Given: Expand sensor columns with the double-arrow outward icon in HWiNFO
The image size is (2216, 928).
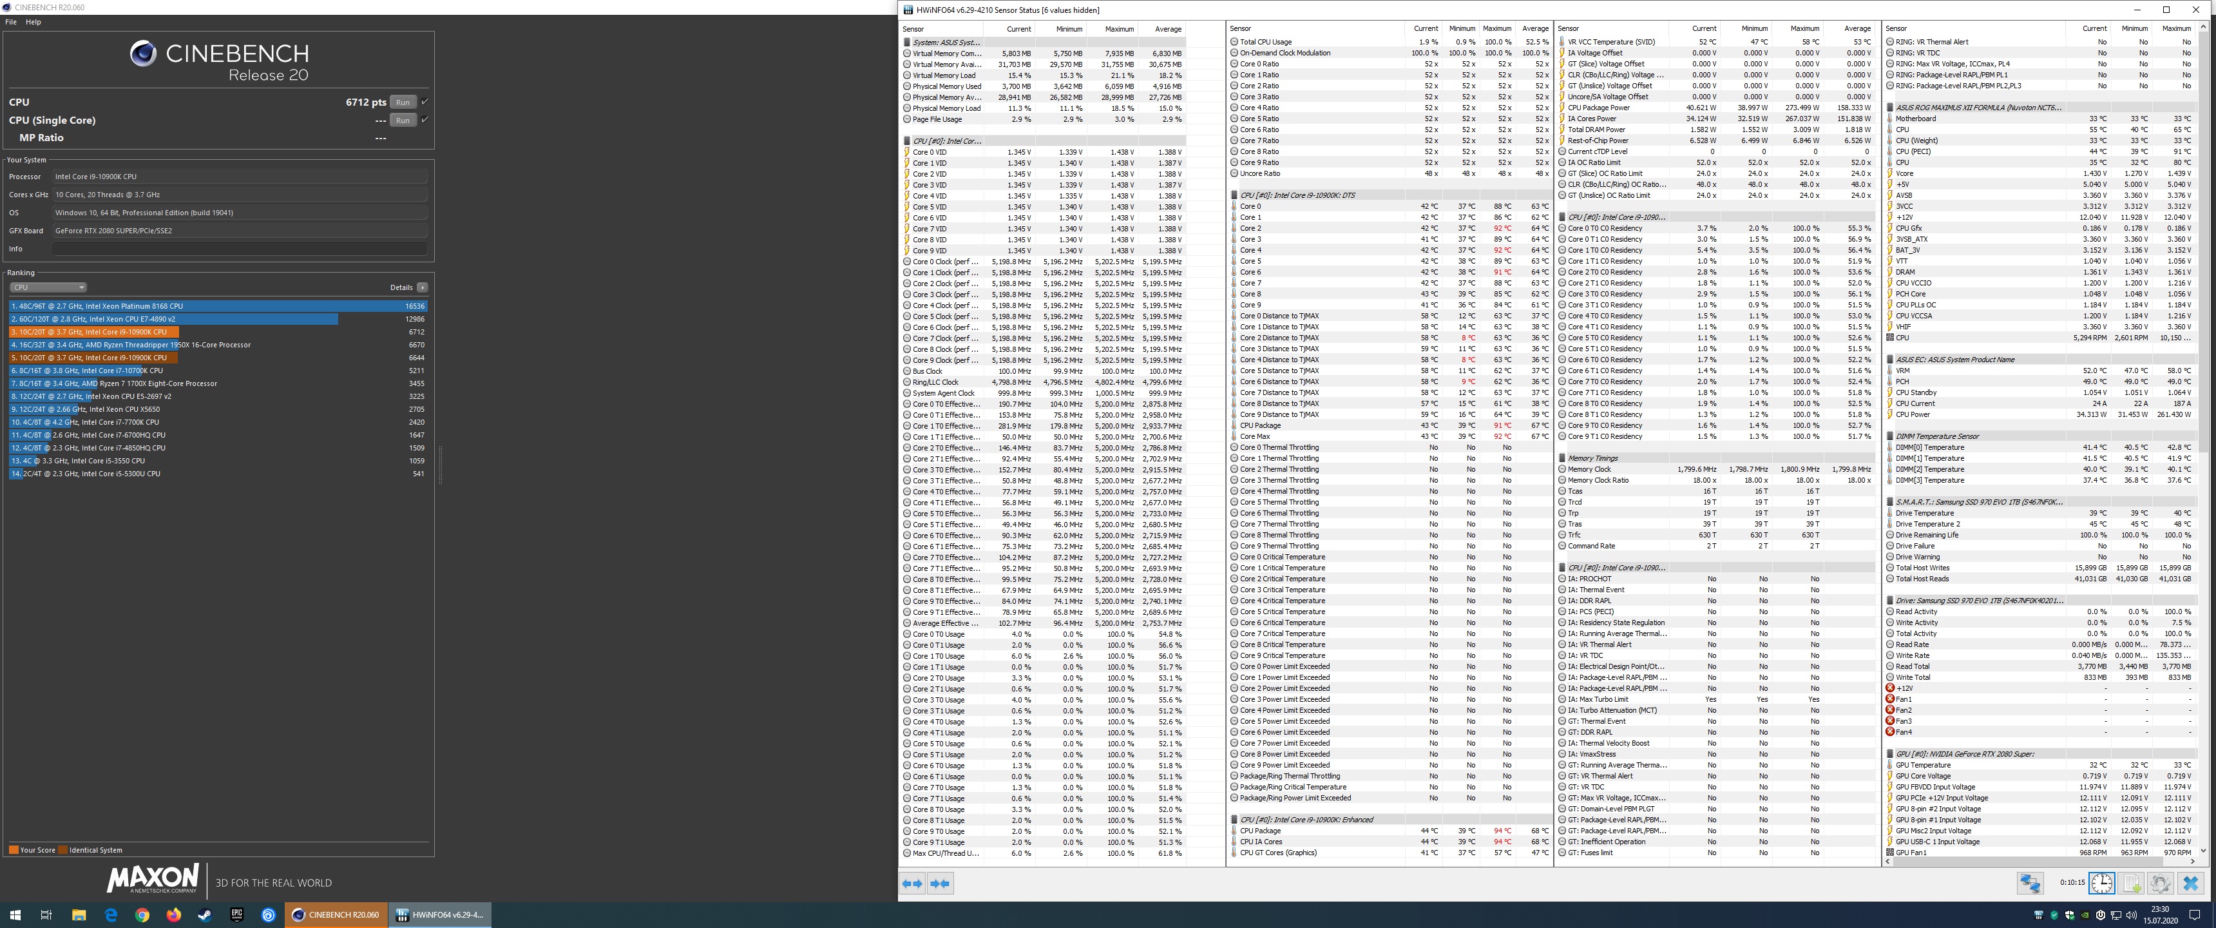Looking at the screenshot, I should pyautogui.click(x=913, y=884).
